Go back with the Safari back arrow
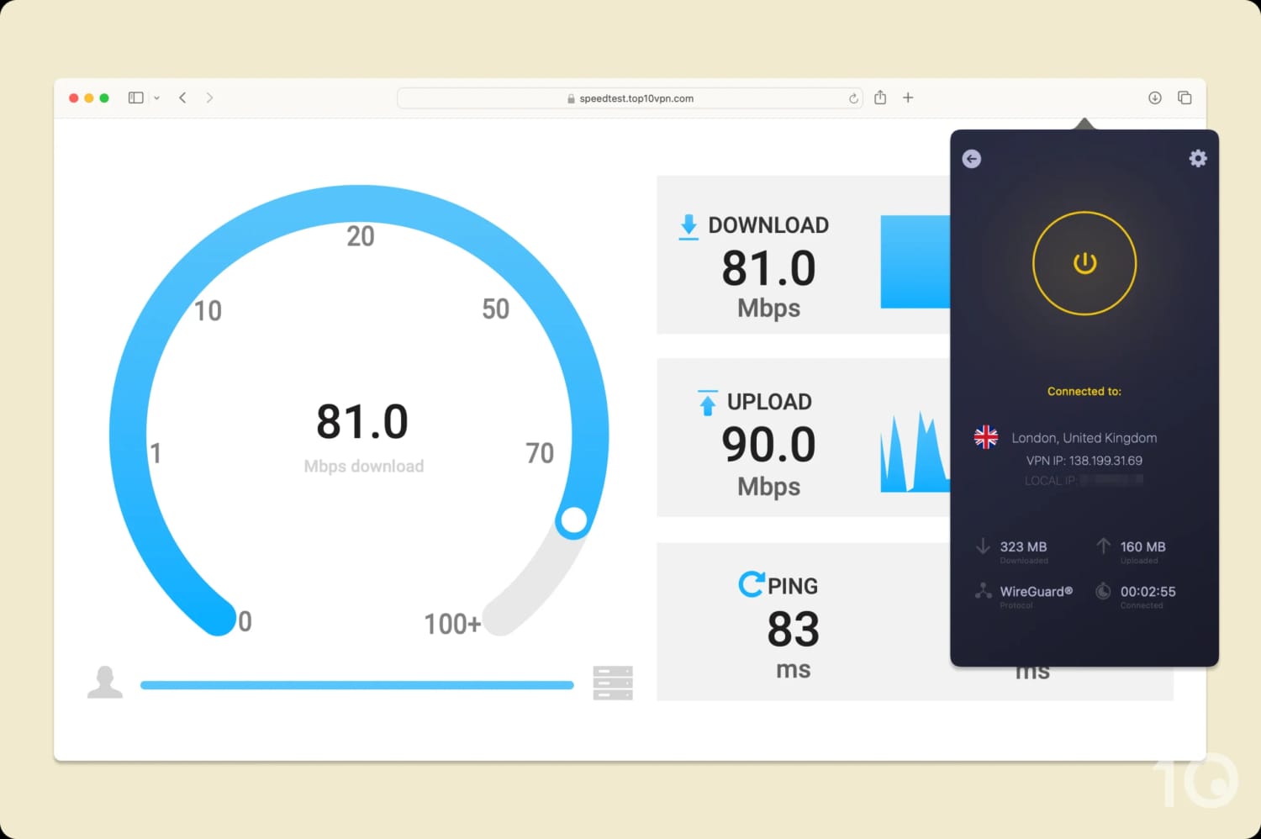 point(182,98)
